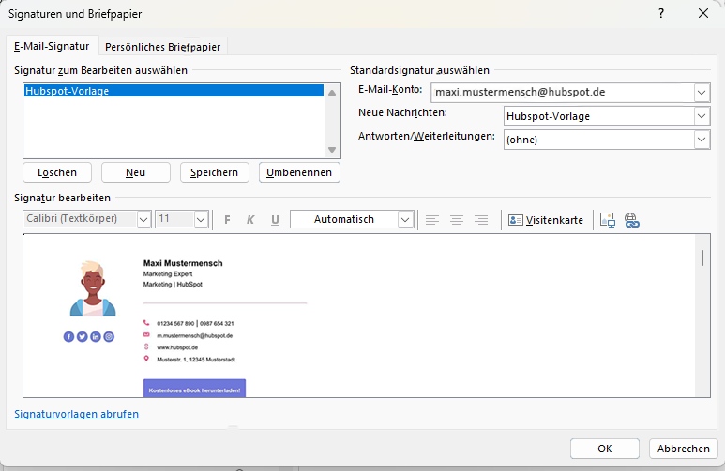Center signature text
Image resolution: width=725 pixels, height=471 pixels.
457,220
